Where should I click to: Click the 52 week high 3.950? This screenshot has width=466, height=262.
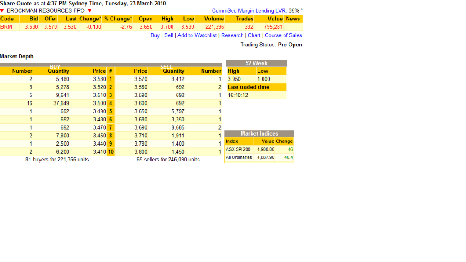tap(234, 79)
